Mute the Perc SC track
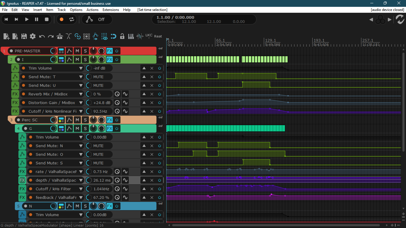 click(x=77, y=120)
